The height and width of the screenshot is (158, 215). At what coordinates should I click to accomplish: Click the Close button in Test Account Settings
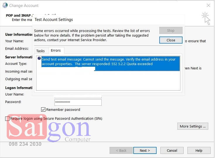171,40
